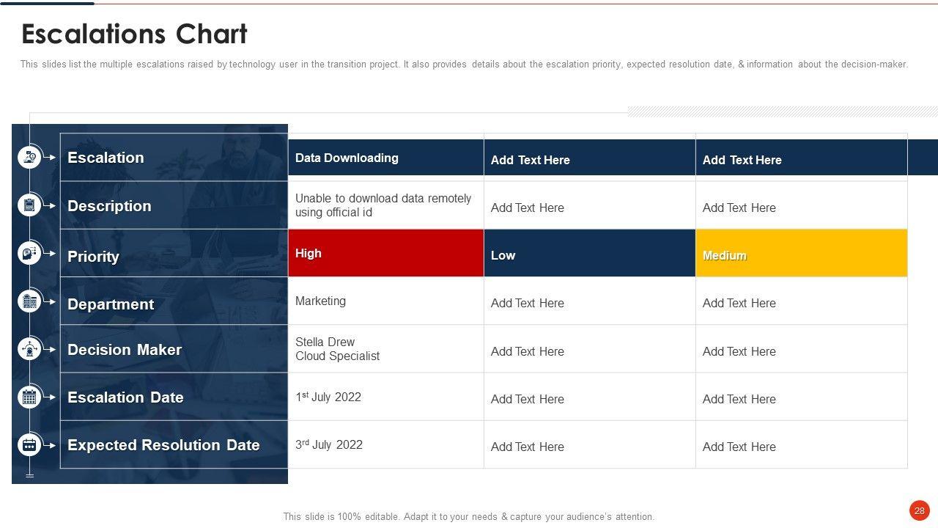Select the icon beside Decision Maker

(x=29, y=349)
